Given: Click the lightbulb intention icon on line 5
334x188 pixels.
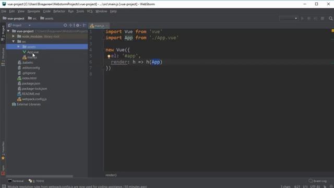Looking at the screenshot, I should (109, 56).
